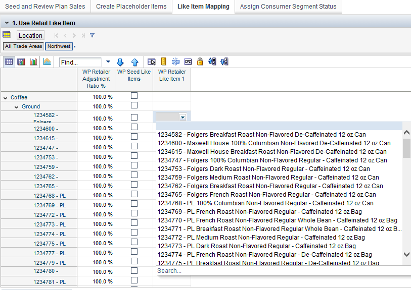Collapse the Coffee tree node
The height and width of the screenshot is (290, 411).
pyautogui.click(x=5, y=98)
